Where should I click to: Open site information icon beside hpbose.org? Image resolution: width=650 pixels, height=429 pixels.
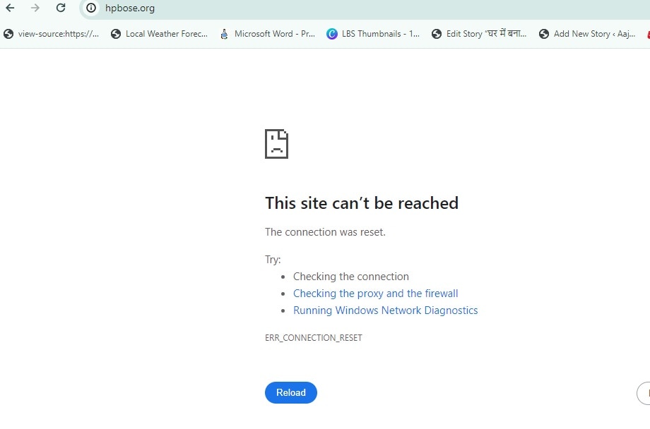(90, 8)
